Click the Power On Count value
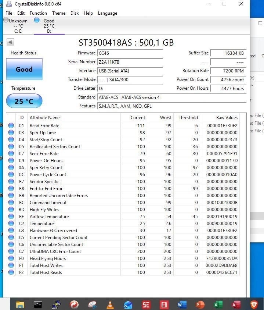Image resolution: width=264 pixels, height=310 pixels. tap(228, 80)
